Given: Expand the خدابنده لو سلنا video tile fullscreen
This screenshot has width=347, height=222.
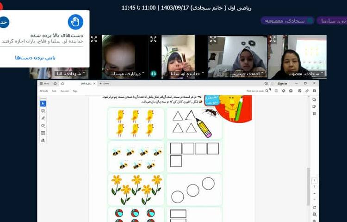Looking at the screenshot, I should click(x=153, y=39).
